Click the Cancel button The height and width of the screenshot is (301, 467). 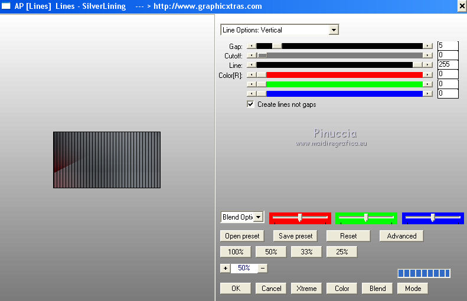(x=271, y=289)
